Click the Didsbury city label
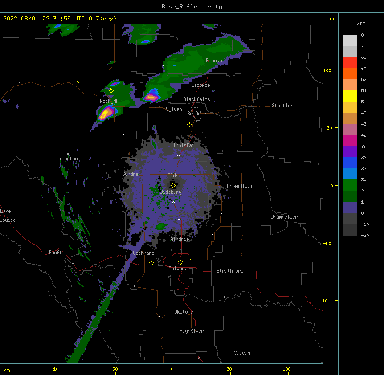Screen dimensions: 384x375 click(171, 192)
